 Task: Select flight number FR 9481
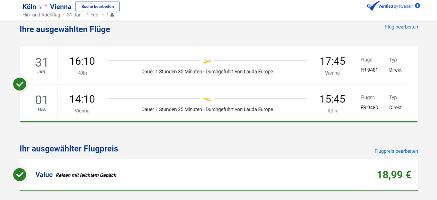pos(369,70)
